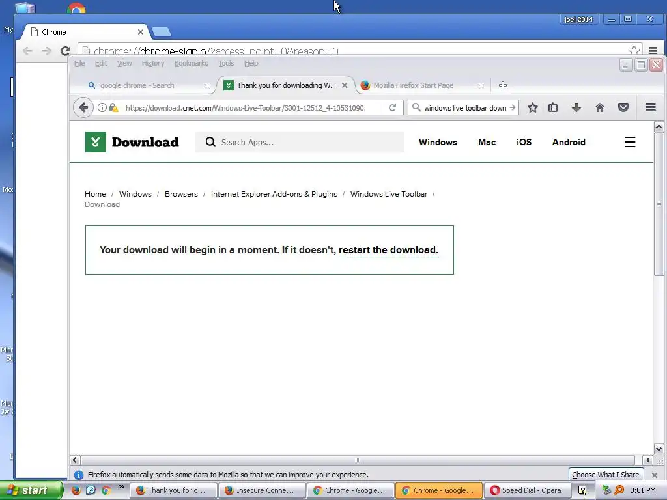Click the Chrome back arrow in the back window

pyautogui.click(x=27, y=51)
